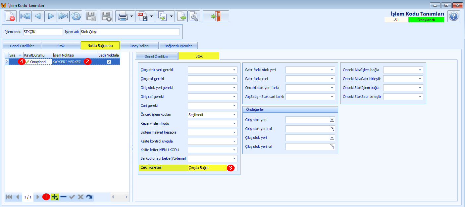This screenshot has height=207, width=465.
Task: Click the exit door icon button
Action: [x=216, y=16]
